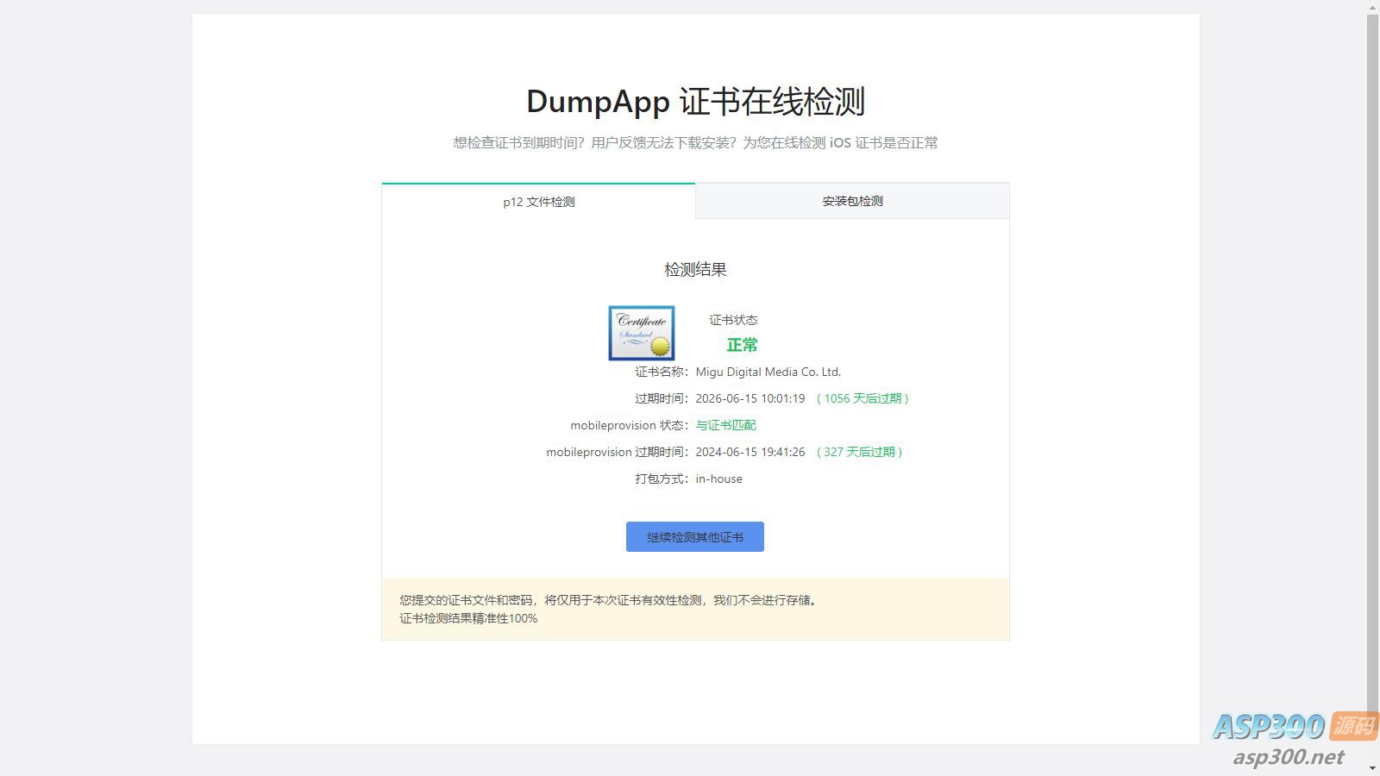Viewport: 1380px width, 776px height.
Task: Click the DumpApp 证书在线检测 page title
Action: point(695,101)
